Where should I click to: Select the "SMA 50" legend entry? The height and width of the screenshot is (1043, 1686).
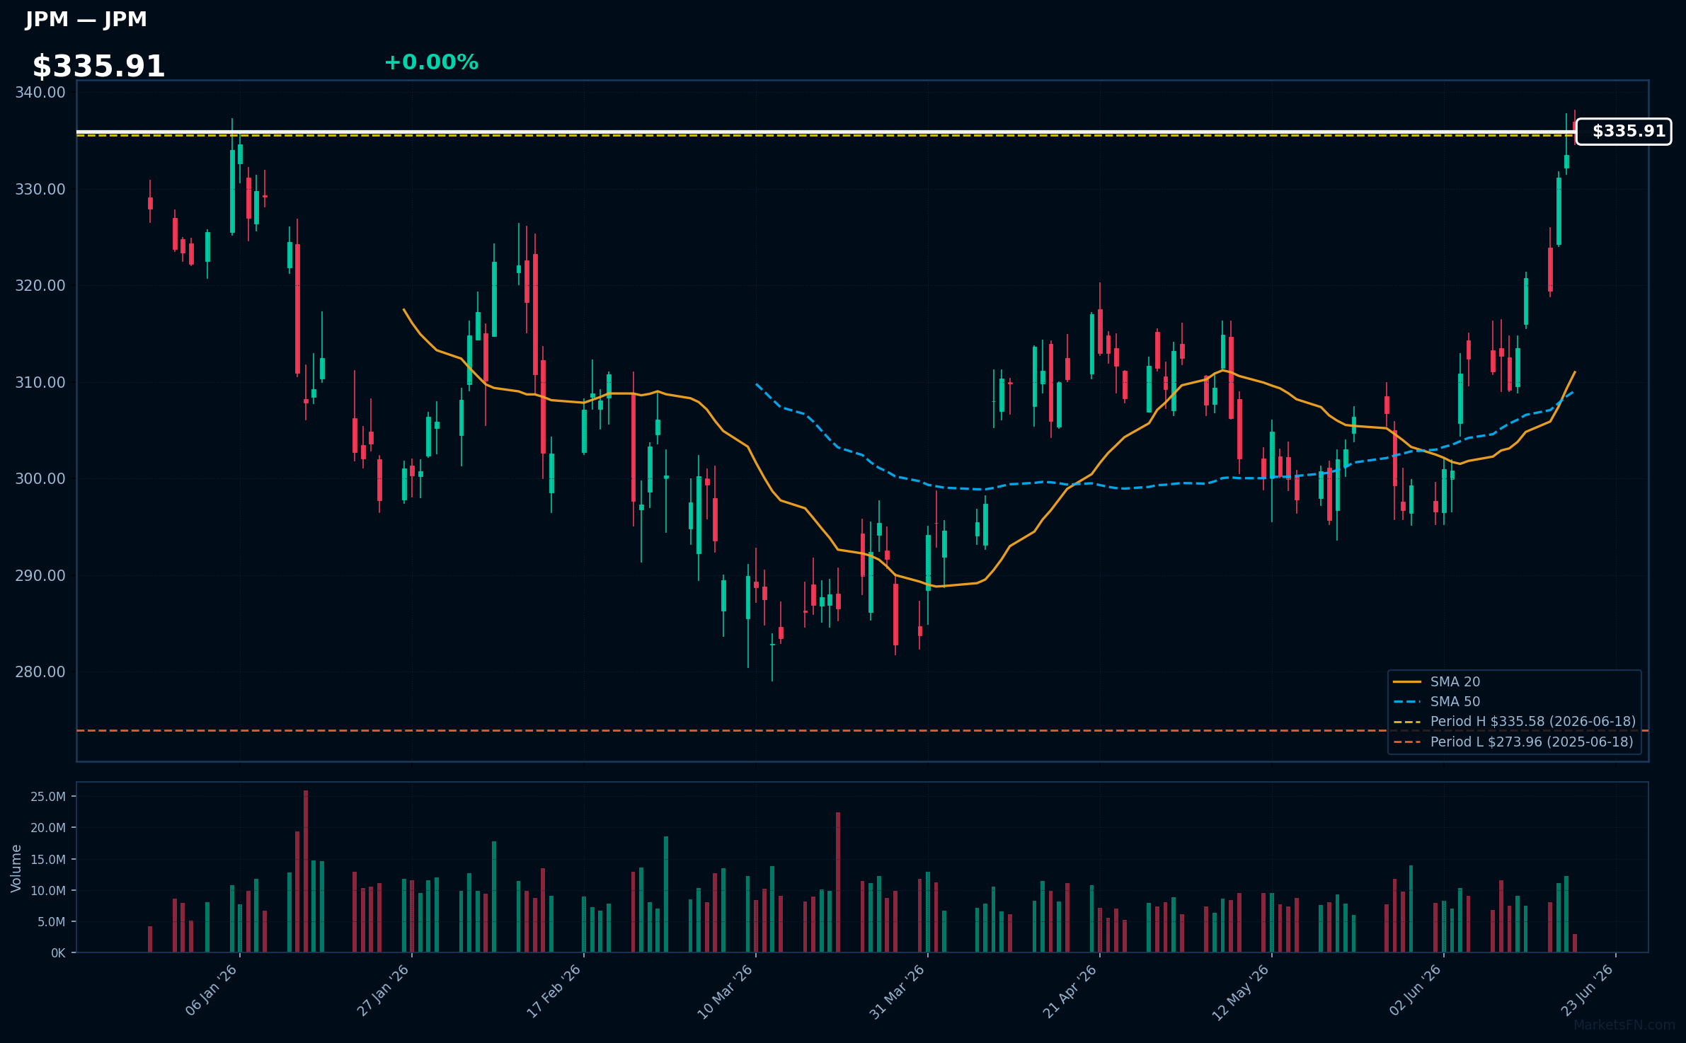tap(1437, 702)
